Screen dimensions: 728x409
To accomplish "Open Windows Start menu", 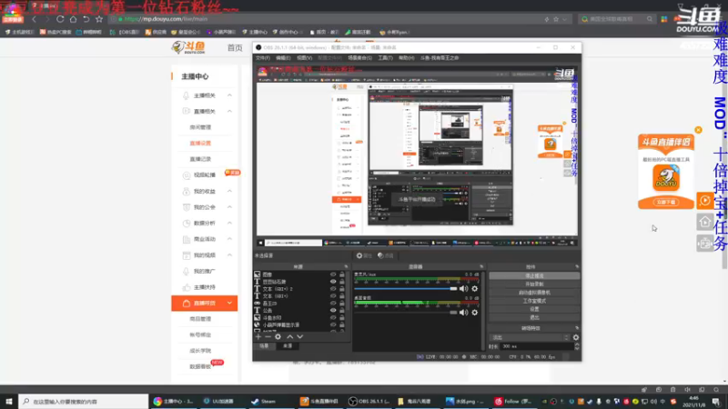I will [9, 401].
